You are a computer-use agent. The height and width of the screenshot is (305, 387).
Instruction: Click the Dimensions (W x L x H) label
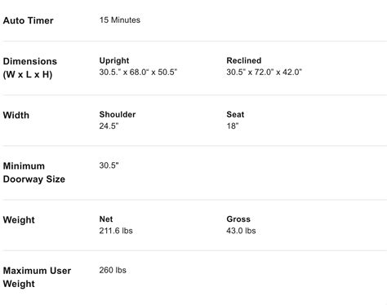pyautogui.click(x=30, y=68)
